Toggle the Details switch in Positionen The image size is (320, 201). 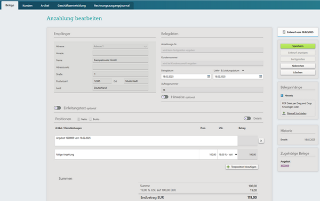(247, 119)
